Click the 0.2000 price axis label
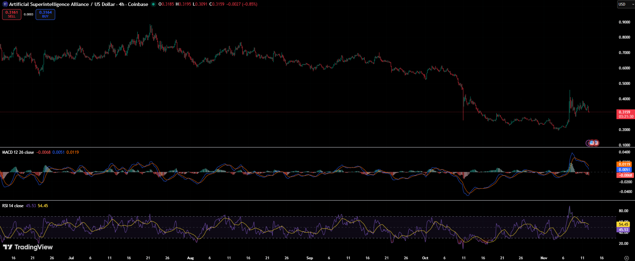This screenshot has width=635, height=261. pyautogui.click(x=625, y=130)
